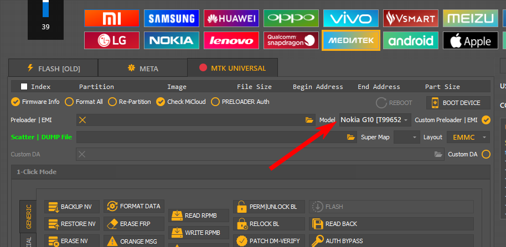The height and width of the screenshot is (247, 506).
Task: Select the MediaTek brand tile
Action: point(351,40)
